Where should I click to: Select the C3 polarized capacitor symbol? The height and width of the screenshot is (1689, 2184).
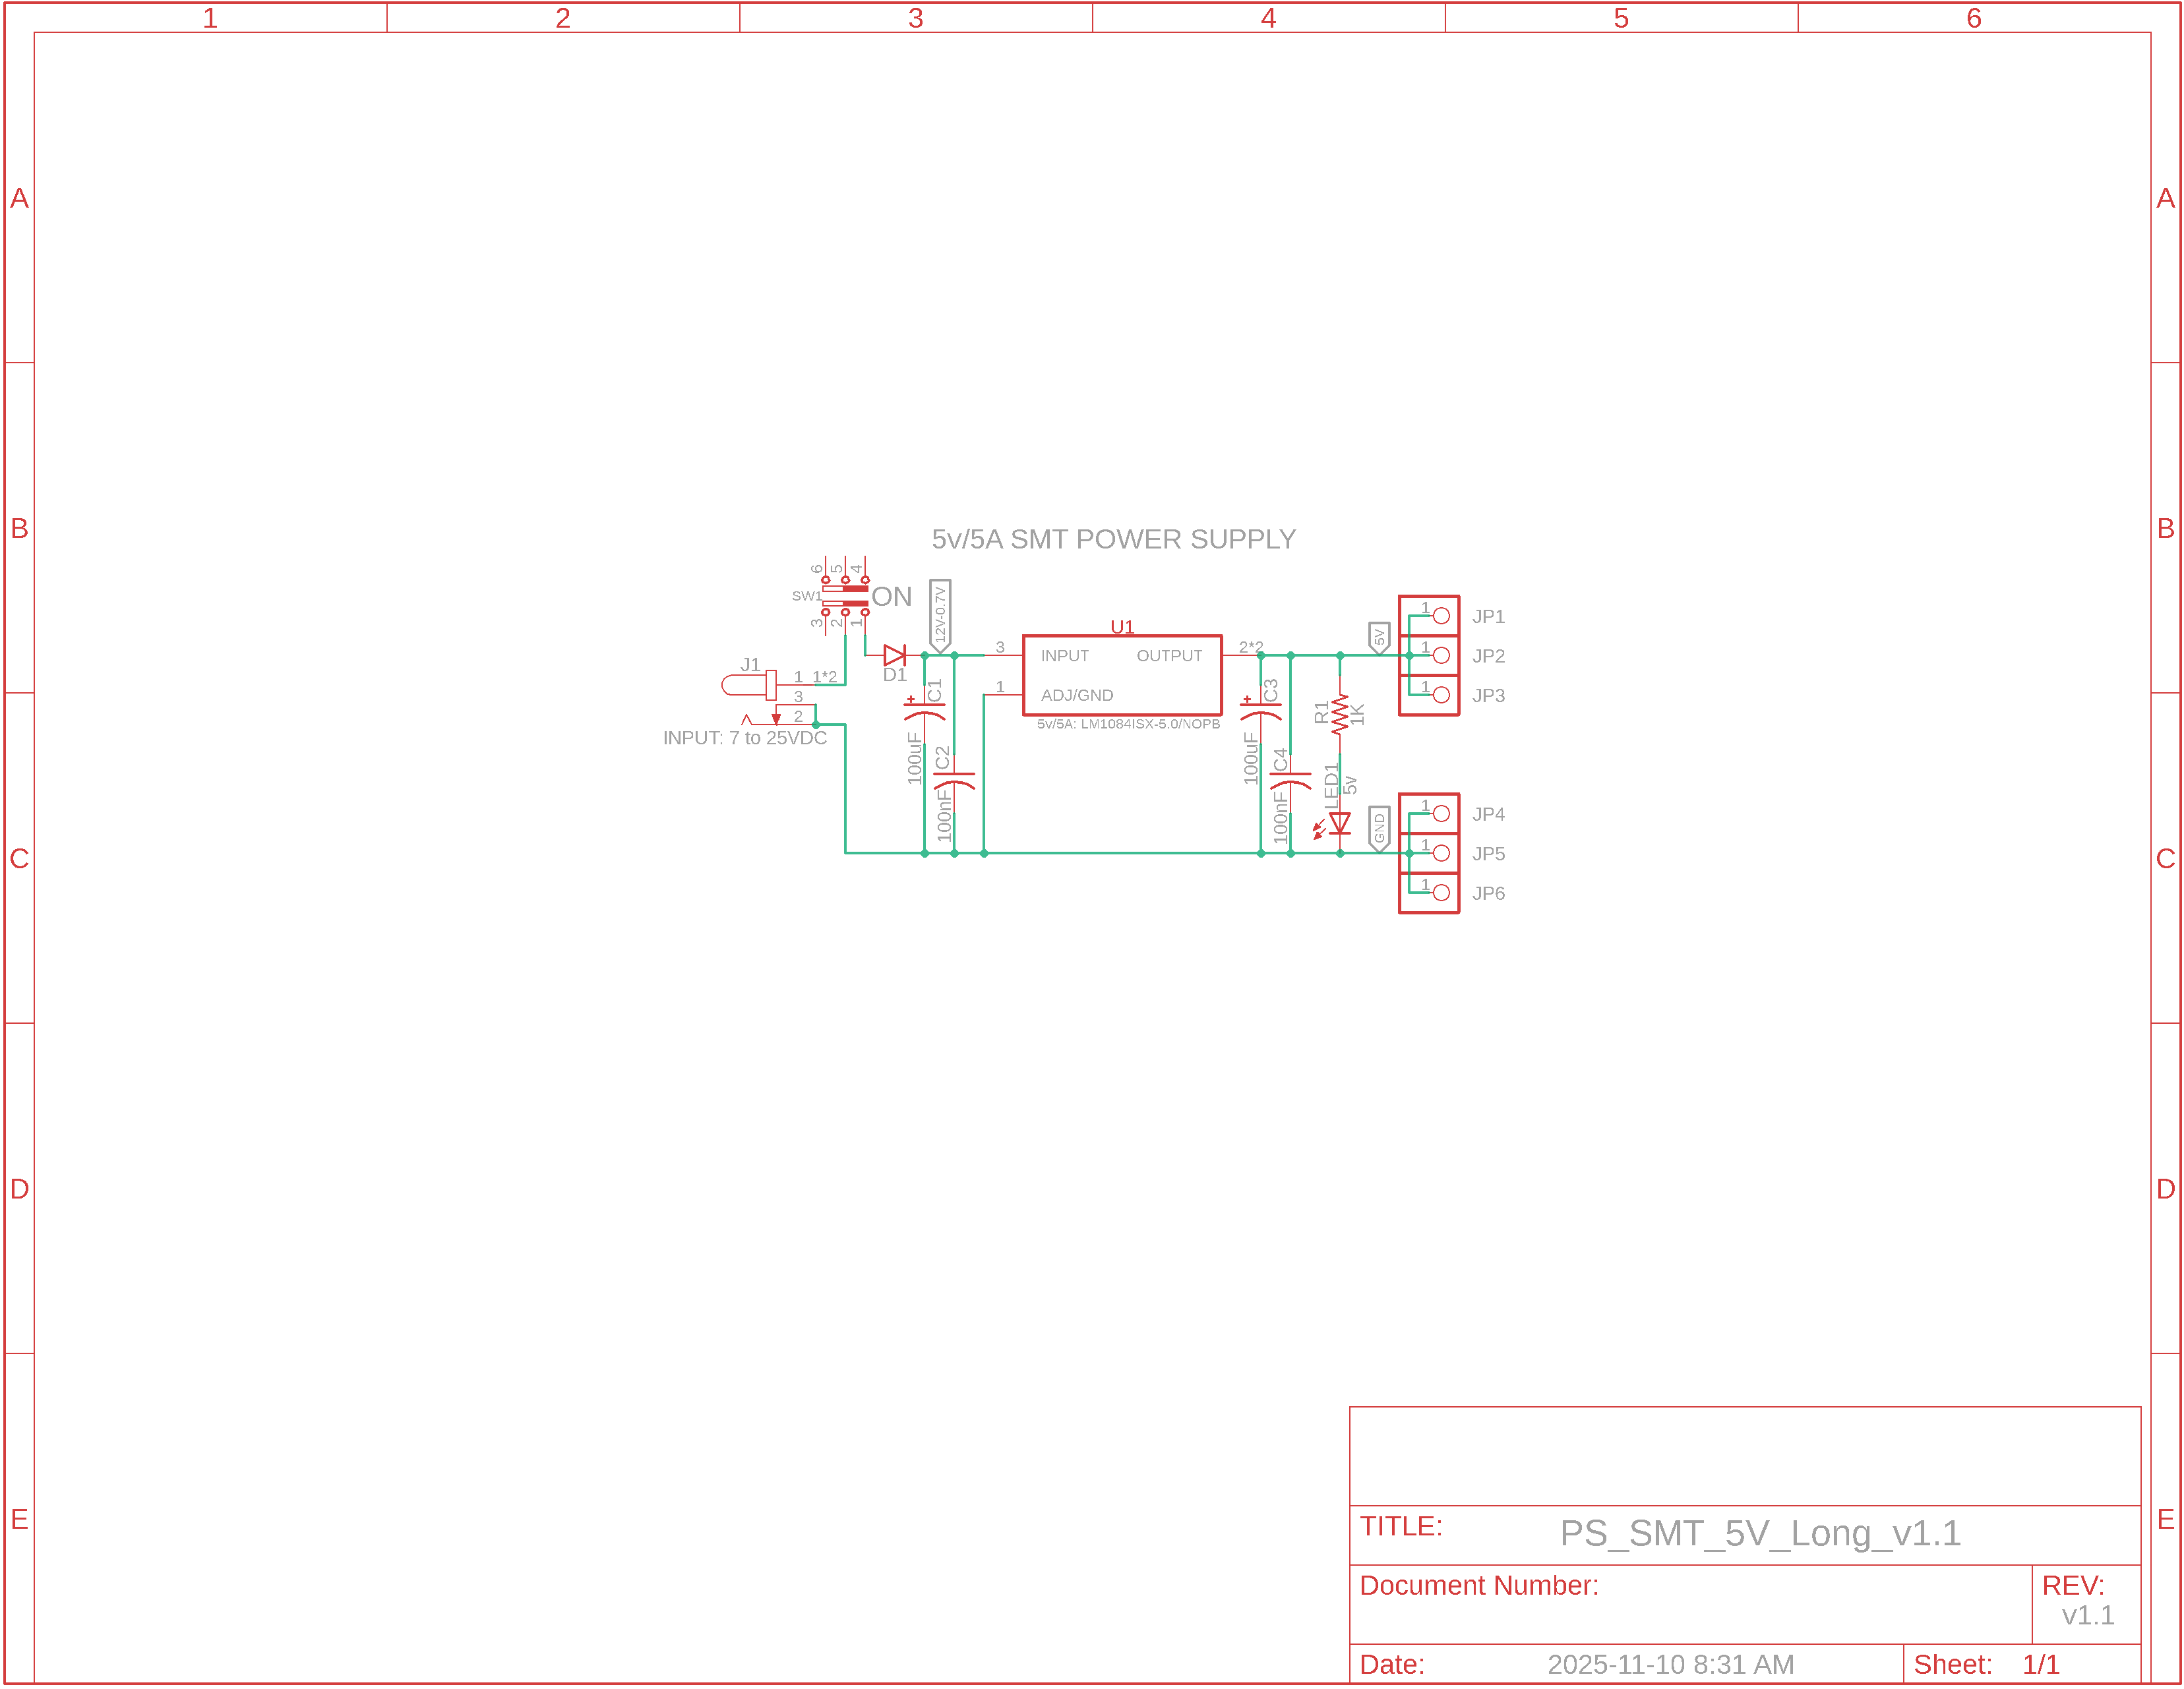(1260, 711)
